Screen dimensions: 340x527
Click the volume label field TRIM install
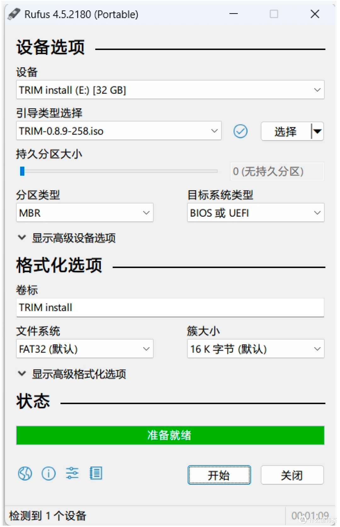[x=170, y=308]
